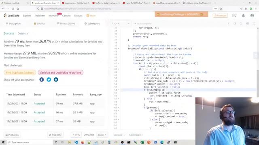This screenshot has height=145, width=259.
Task: Click the editor fullscreen icon
Action: click(x=254, y=23)
